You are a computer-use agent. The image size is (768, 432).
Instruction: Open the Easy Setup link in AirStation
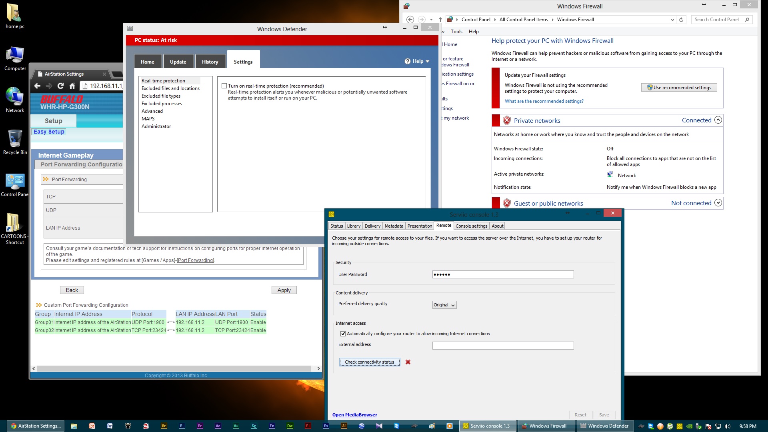click(49, 132)
